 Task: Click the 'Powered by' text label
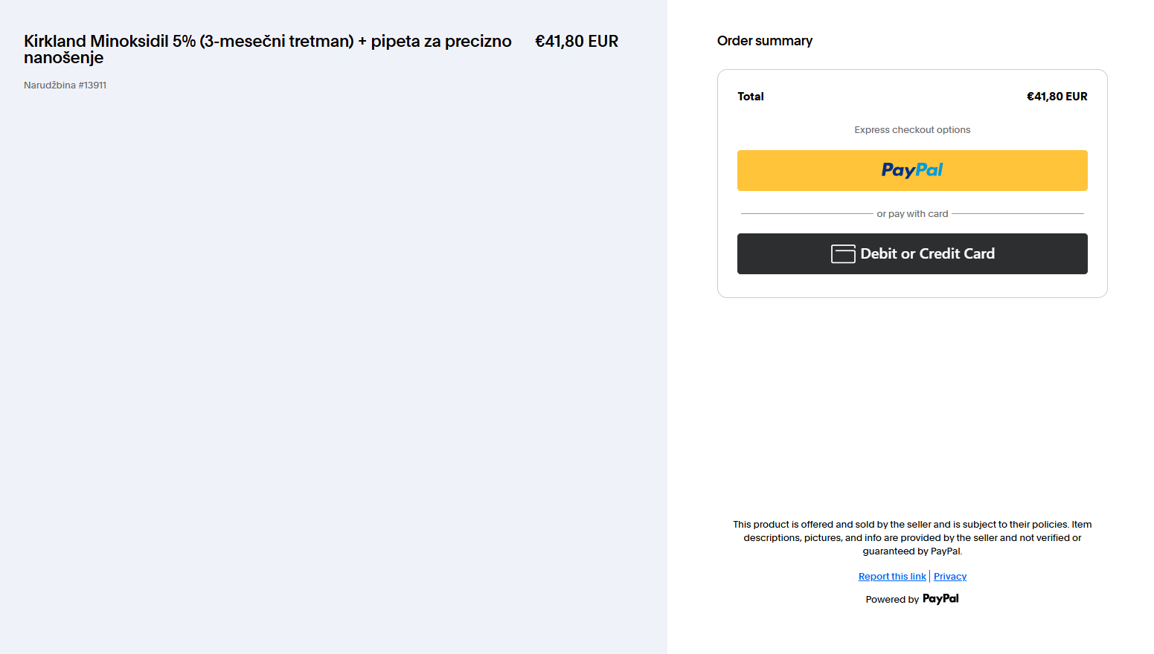coord(892,600)
